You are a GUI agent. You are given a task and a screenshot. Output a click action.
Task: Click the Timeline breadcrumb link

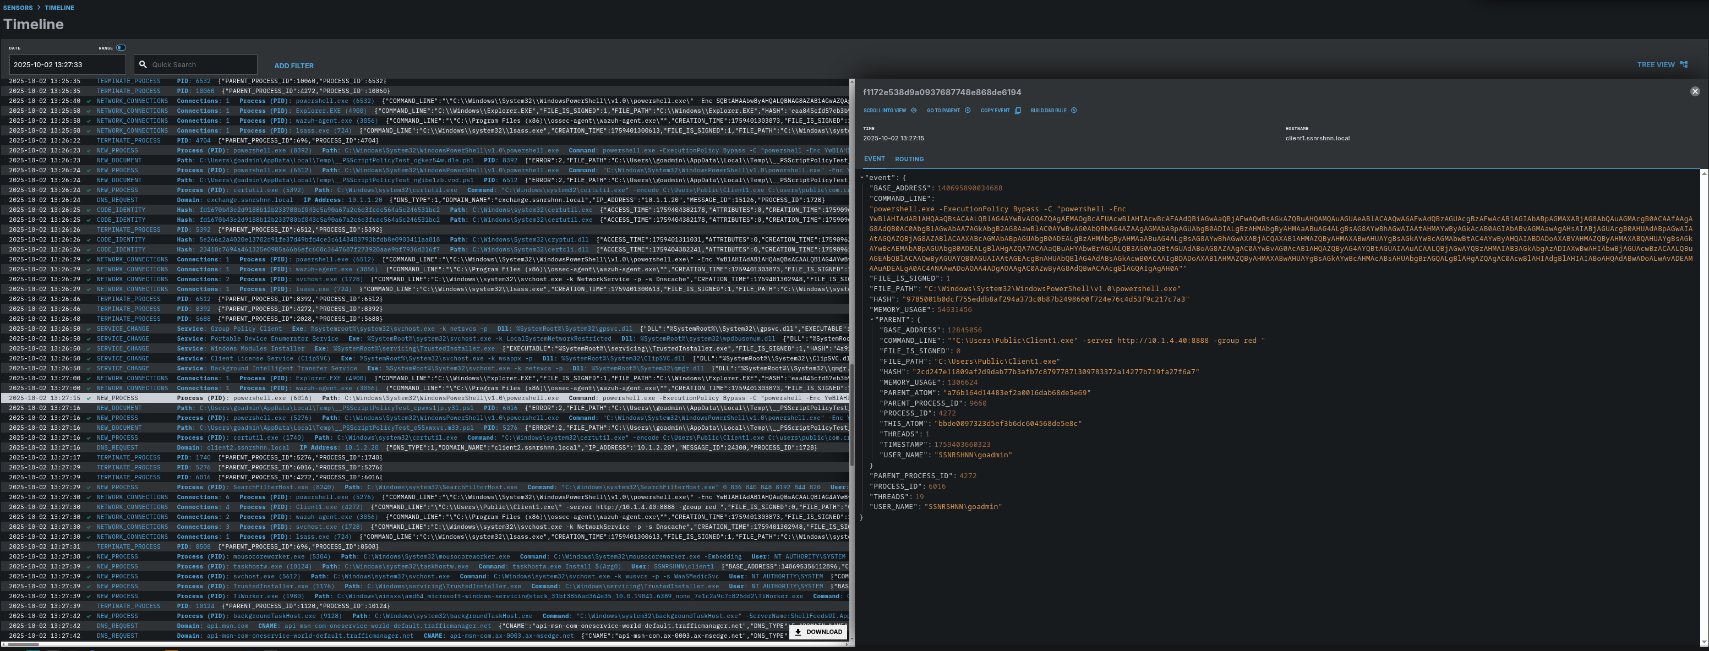59,8
